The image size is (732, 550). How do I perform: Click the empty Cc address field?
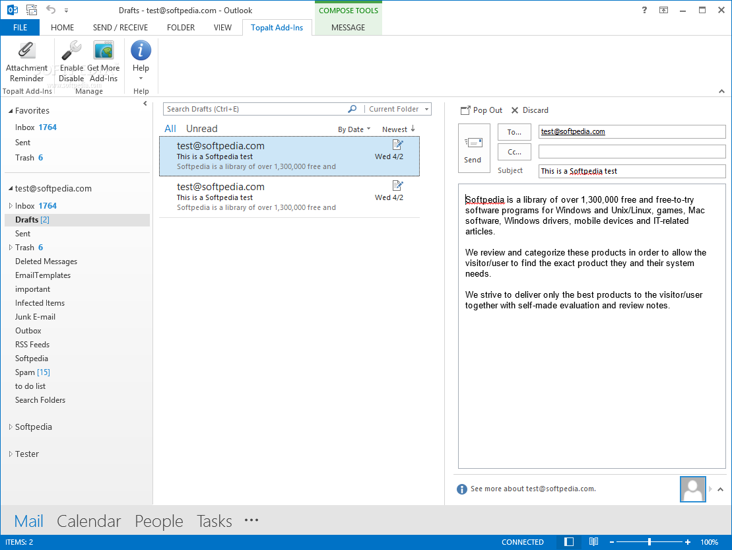tap(632, 151)
